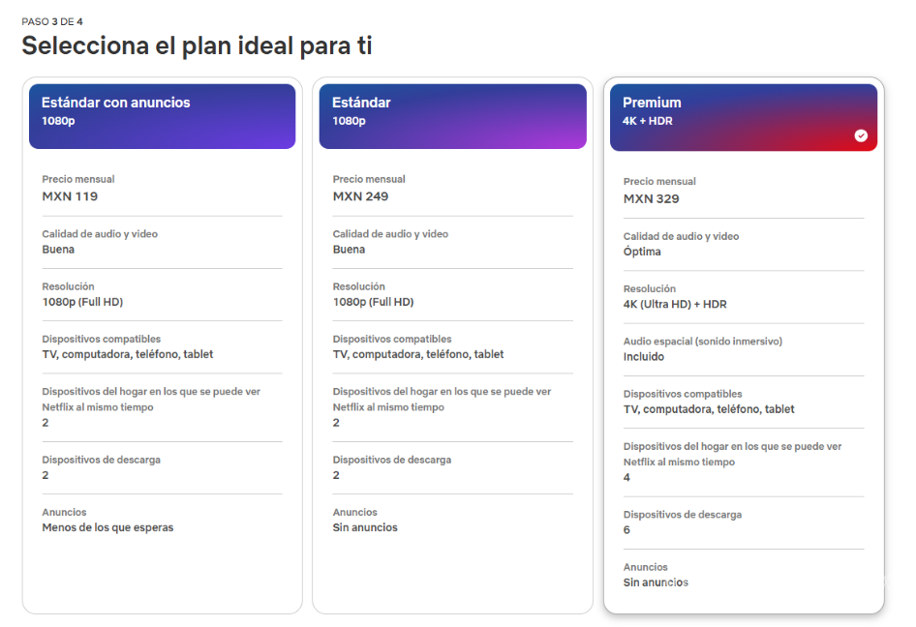Viewport: 916px width, 627px height.
Task: Click "Buena" quality in Estándar card
Action: [x=349, y=250]
